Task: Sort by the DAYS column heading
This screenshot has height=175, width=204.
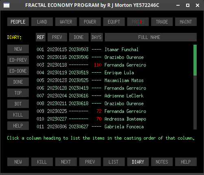Action: tap(97, 37)
